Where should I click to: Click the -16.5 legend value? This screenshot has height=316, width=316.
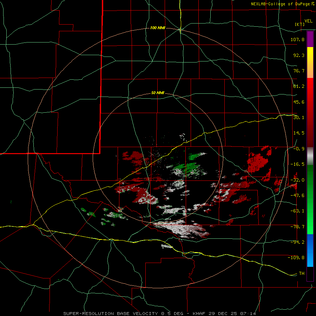pyautogui.click(x=297, y=164)
